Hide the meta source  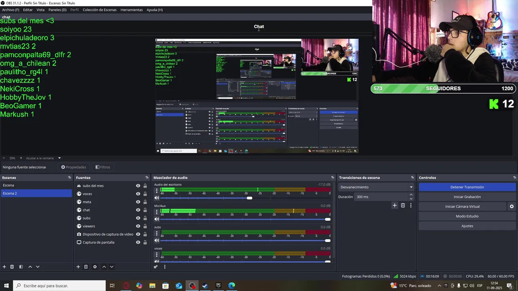click(x=138, y=202)
